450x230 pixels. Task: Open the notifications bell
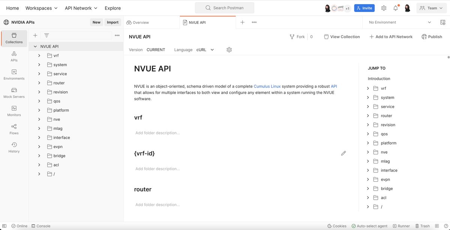click(x=396, y=8)
